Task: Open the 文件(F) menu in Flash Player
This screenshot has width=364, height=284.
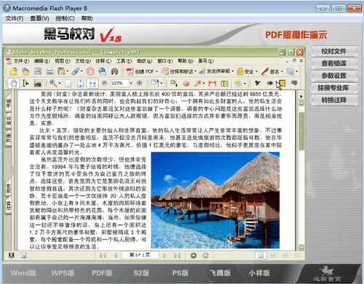Action: click(15, 18)
